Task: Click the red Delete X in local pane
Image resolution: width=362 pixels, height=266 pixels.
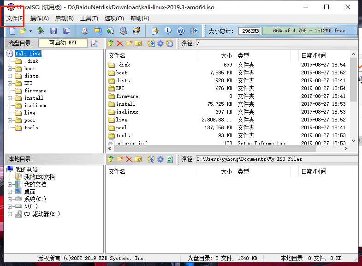Action: pos(129,159)
